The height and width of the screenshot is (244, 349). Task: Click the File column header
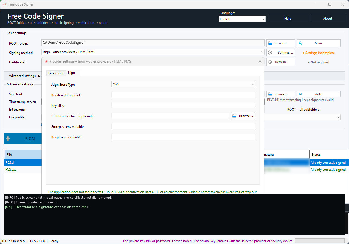pyautogui.click(x=23, y=155)
